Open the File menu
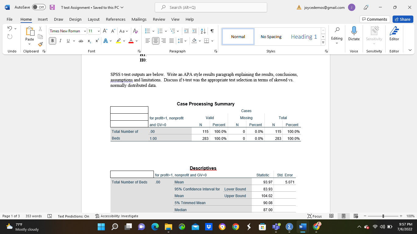Image resolution: width=417 pixels, height=234 pixels. pos(9,19)
